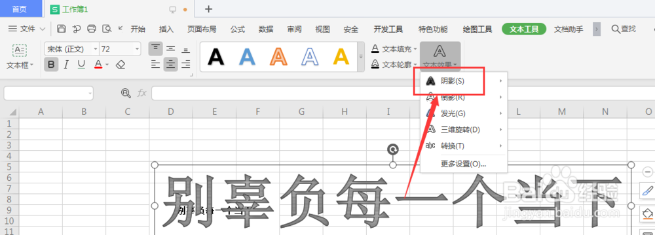Switch to the 数据 ribbon tab

pyautogui.click(x=266, y=29)
